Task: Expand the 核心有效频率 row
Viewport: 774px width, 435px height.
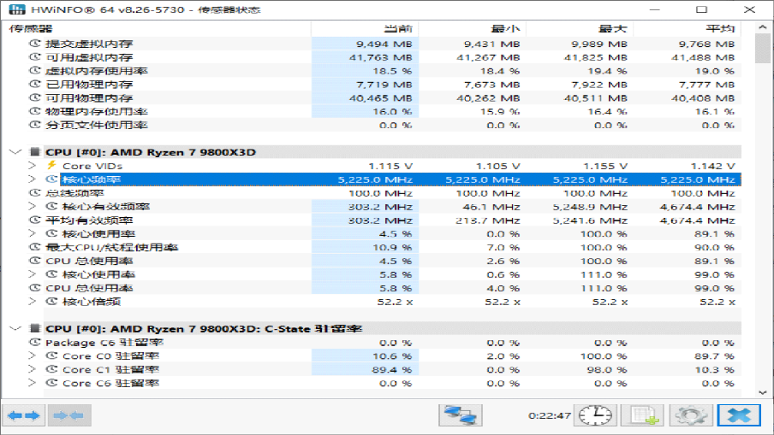Action: pos(32,207)
